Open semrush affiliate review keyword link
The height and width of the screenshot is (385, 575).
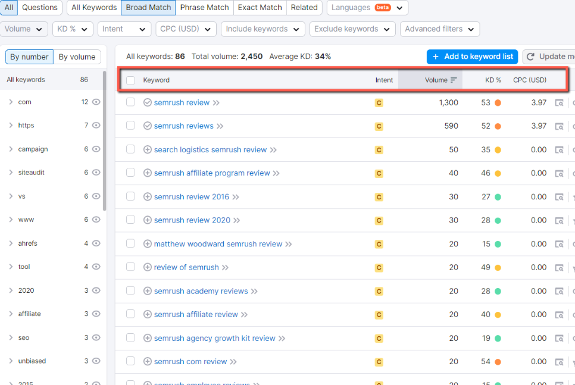[196, 315]
